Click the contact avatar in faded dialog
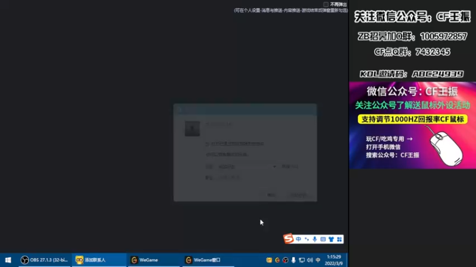 click(192, 128)
